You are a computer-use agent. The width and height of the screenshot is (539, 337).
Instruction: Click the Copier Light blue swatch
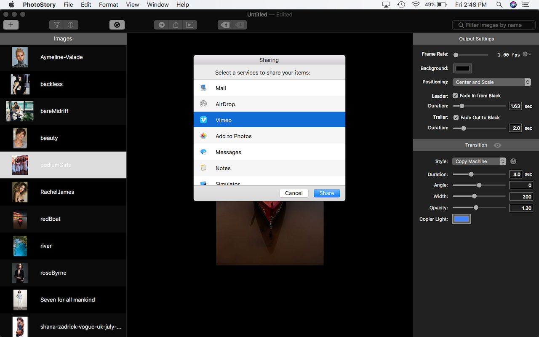click(x=462, y=219)
